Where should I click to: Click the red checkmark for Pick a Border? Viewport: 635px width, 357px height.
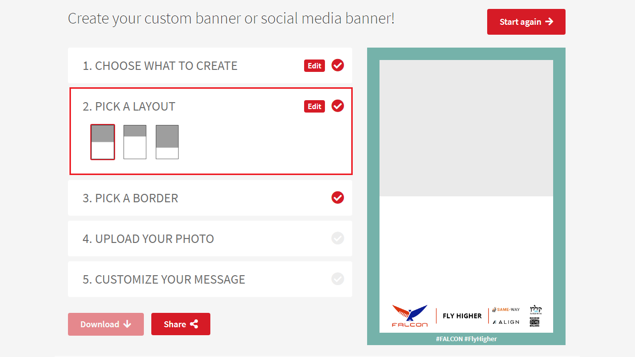click(338, 198)
